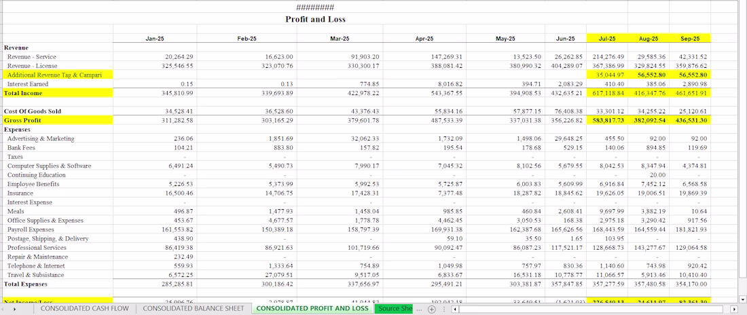Click the Employee Benefits label
This screenshot has width=747, height=315.
(33, 184)
